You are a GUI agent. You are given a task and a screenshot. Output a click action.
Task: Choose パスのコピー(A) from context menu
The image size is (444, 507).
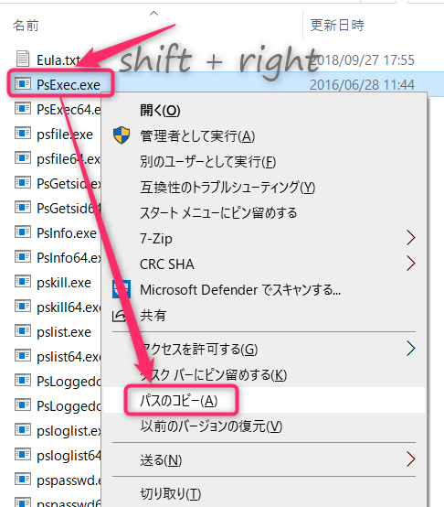(x=178, y=401)
